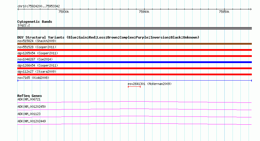Click the 75930k ruler tick label
The image size is (260, 141).
(x=64, y=12)
